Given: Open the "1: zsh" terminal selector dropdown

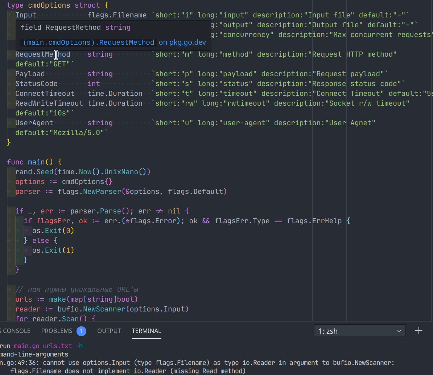Looking at the screenshot, I should (360, 331).
